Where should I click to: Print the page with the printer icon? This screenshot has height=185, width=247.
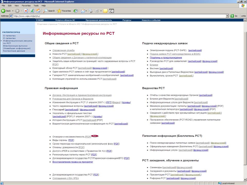coord(90,11)
